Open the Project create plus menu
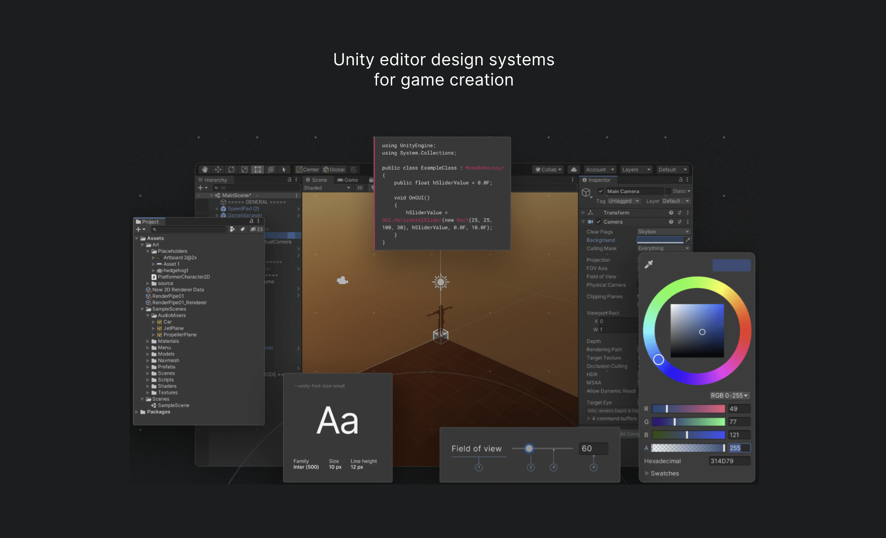 140,229
